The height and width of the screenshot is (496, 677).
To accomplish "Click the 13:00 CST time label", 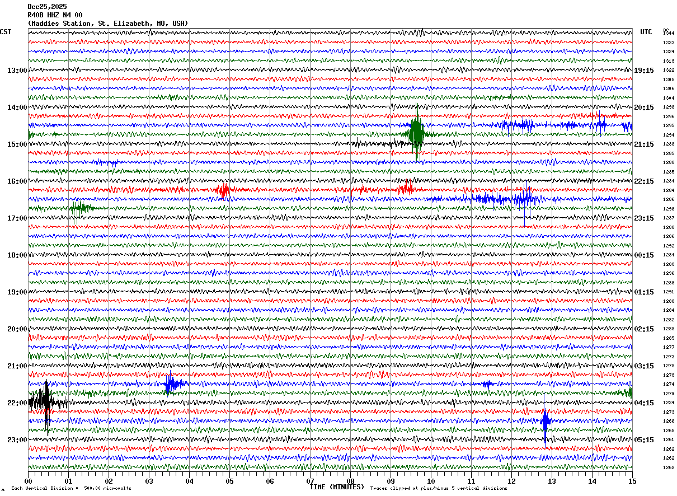I will click(x=17, y=71).
